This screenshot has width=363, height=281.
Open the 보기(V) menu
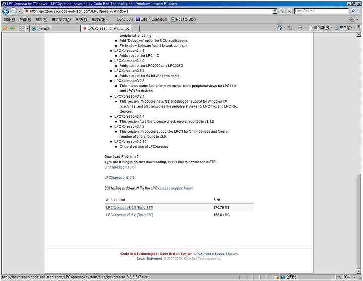coord(41,20)
